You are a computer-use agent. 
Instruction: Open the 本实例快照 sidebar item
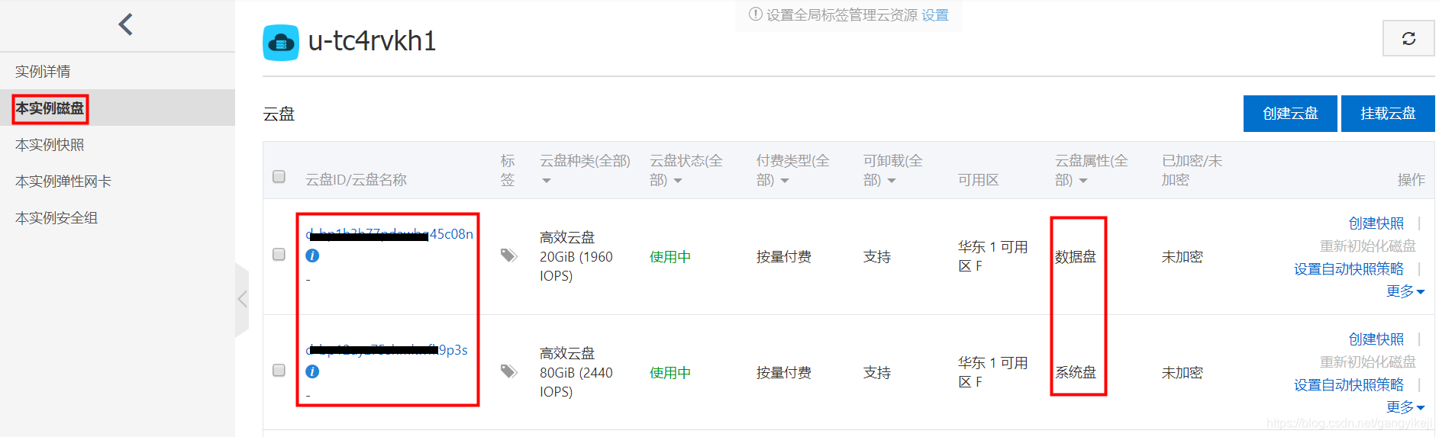click(x=50, y=145)
